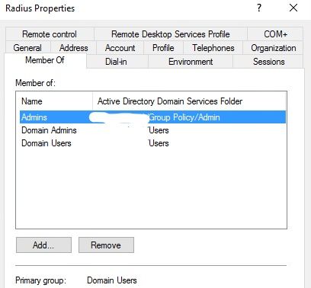Select the Admins group row

coord(153,117)
